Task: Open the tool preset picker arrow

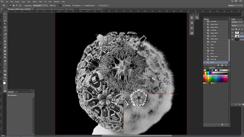Action: pos(6,5)
